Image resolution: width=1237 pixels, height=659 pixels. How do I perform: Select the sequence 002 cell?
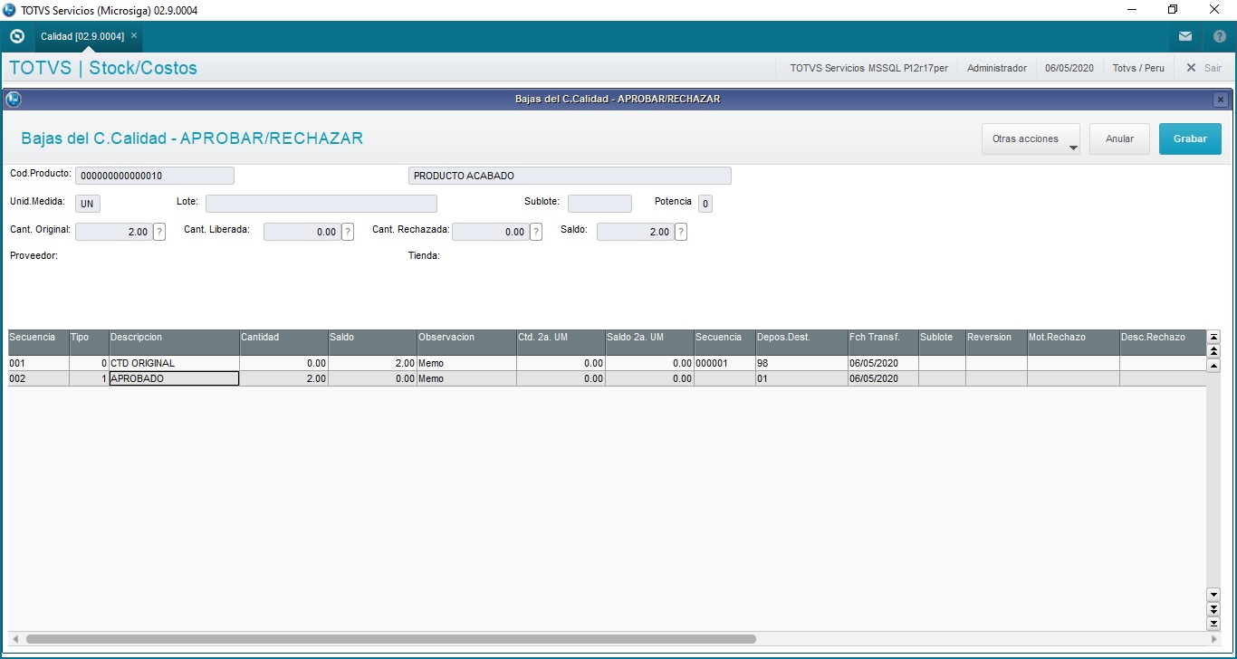(39, 378)
